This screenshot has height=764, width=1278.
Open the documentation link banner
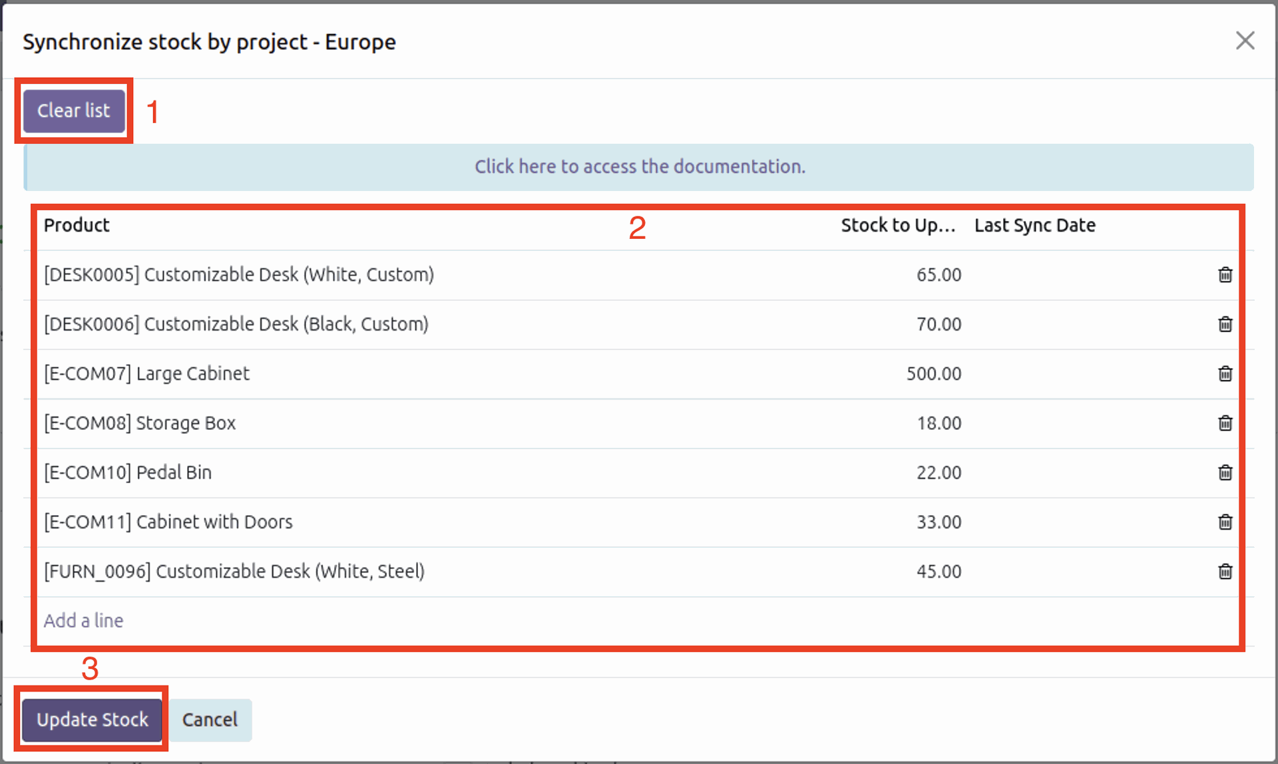[x=639, y=166]
